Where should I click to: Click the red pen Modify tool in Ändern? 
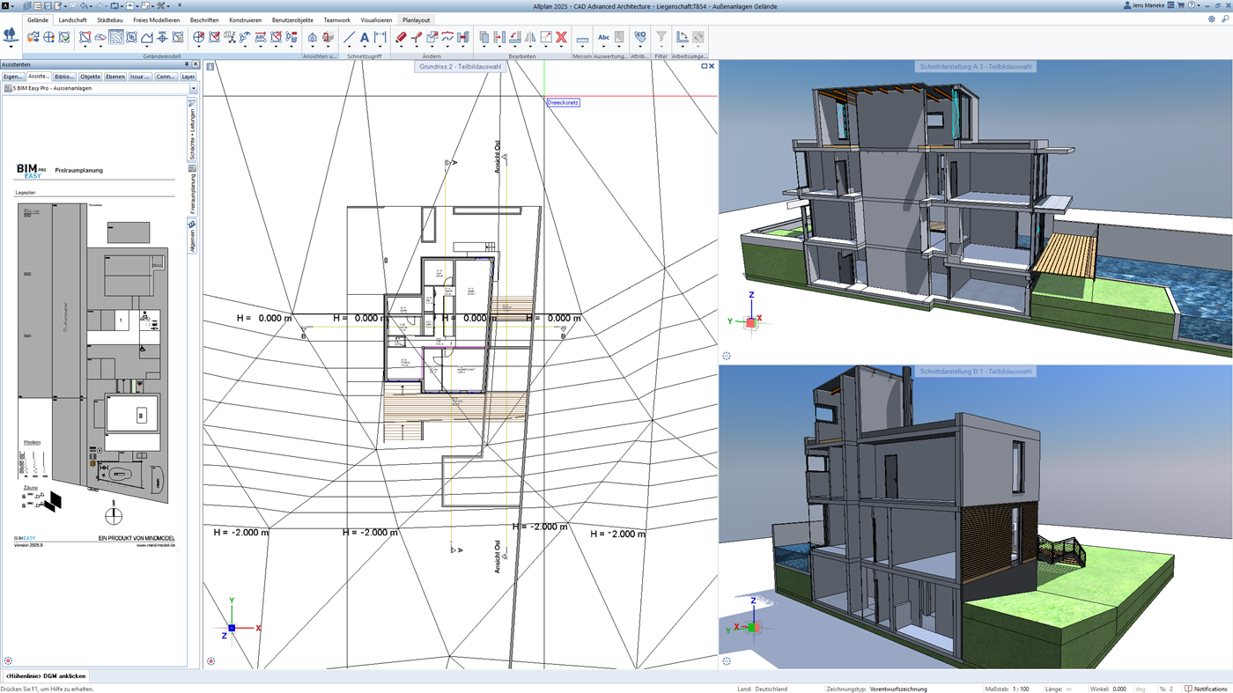(401, 37)
